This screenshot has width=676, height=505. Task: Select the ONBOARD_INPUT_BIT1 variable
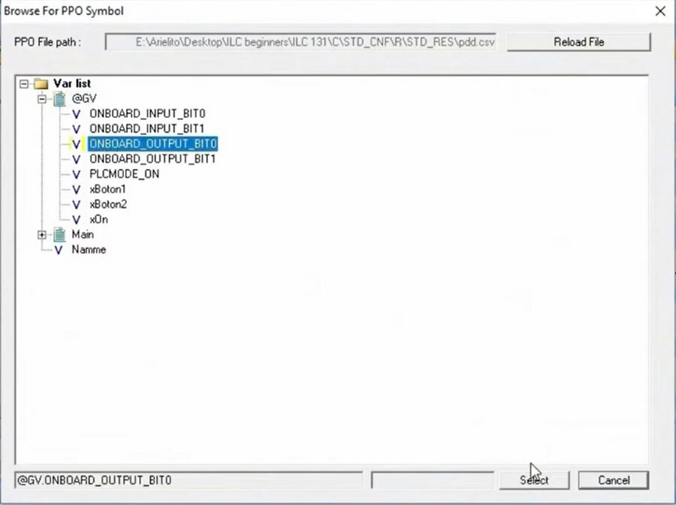[x=146, y=128]
